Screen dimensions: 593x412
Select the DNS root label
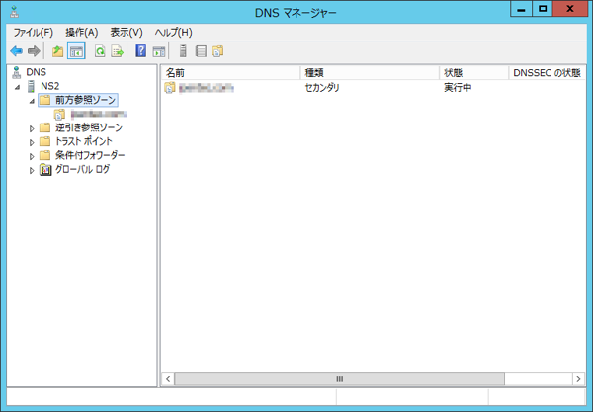click(x=36, y=72)
